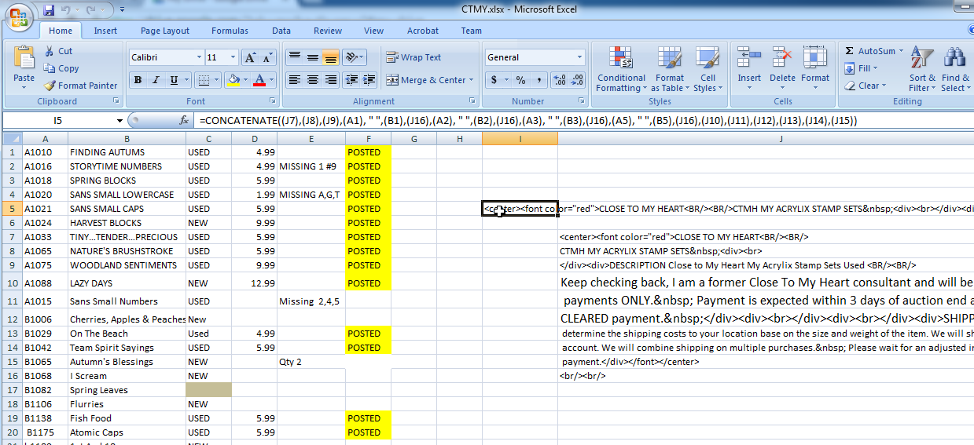Click the Insert Function fx icon
This screenshot has width=974, height=445.
184,120
